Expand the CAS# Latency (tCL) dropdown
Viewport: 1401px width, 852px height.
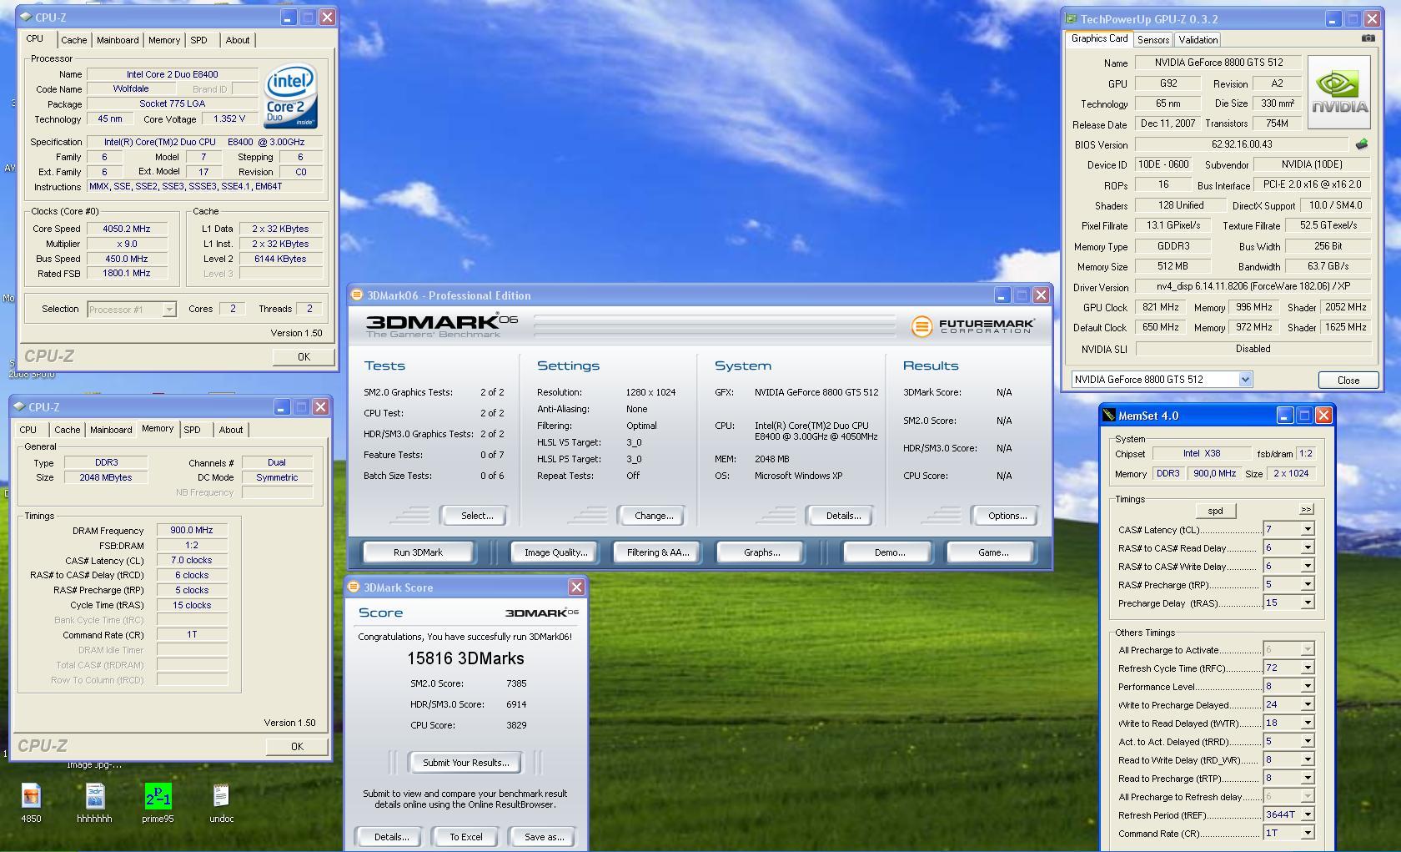(x=1308, y=529)
